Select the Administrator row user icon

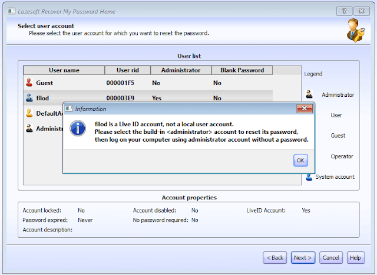[29, 128]
